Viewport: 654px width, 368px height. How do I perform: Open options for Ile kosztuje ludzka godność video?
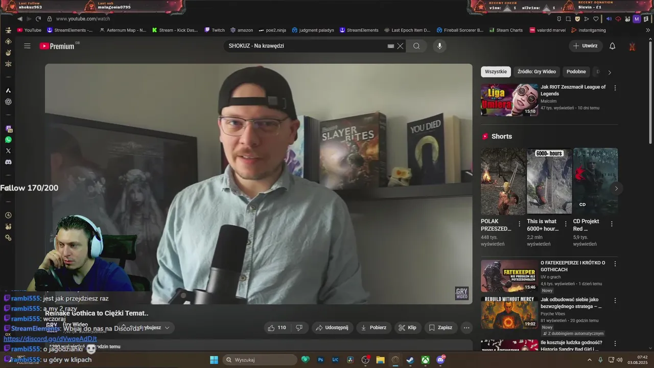coord(615,343)
